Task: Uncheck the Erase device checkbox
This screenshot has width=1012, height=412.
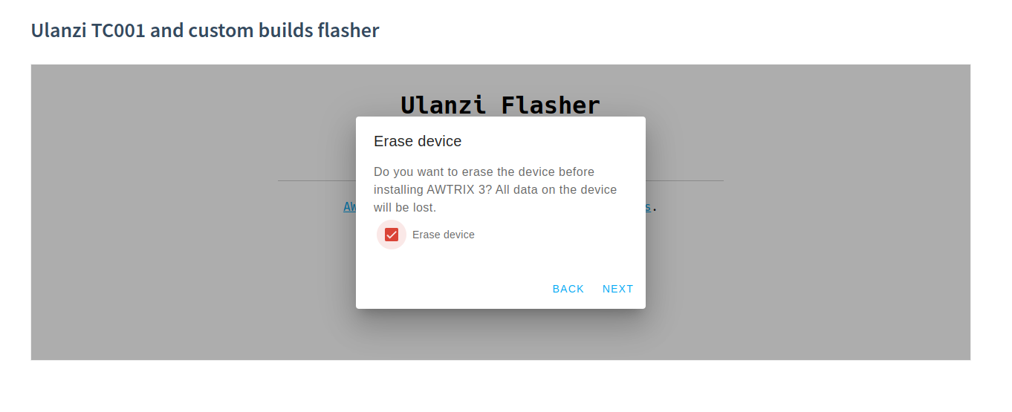Action: [x=392, y=235]
